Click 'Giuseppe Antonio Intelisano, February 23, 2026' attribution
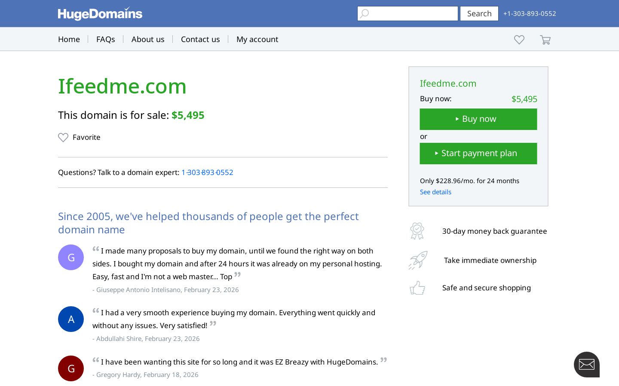The image size is (619, 386). [x=165, y=290]
